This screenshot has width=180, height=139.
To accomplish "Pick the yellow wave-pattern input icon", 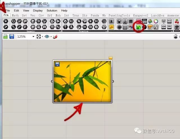I will tap(111, 27).
